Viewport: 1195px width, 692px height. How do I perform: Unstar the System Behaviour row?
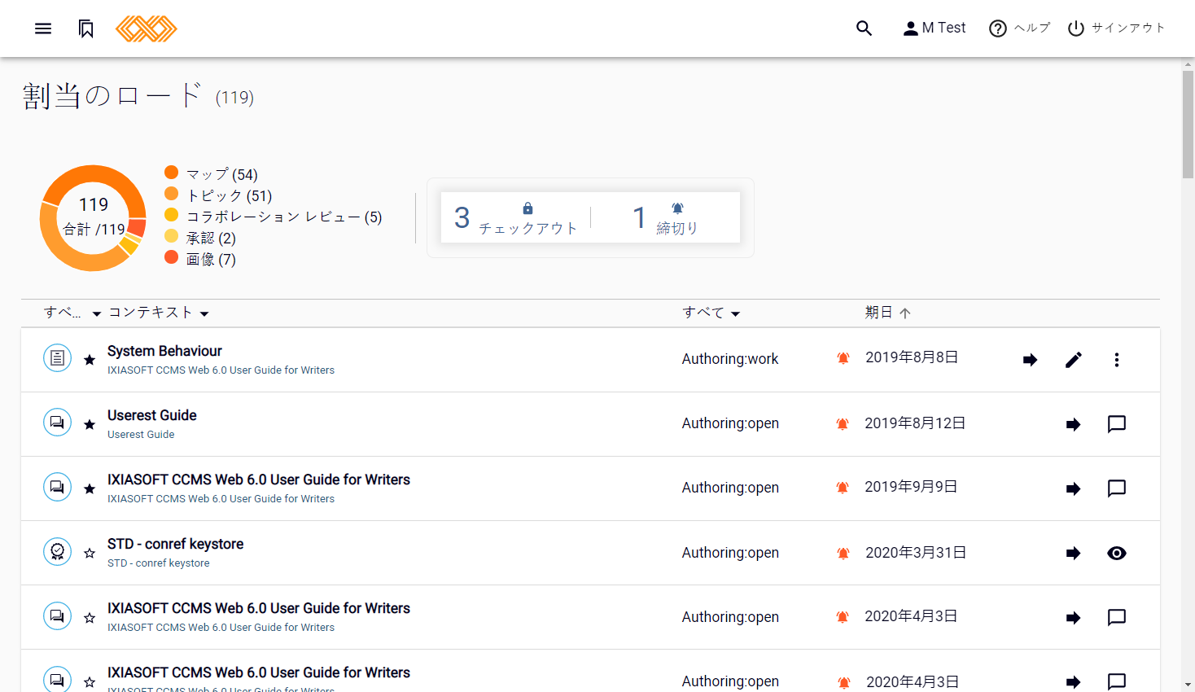(x=90, y=360)
